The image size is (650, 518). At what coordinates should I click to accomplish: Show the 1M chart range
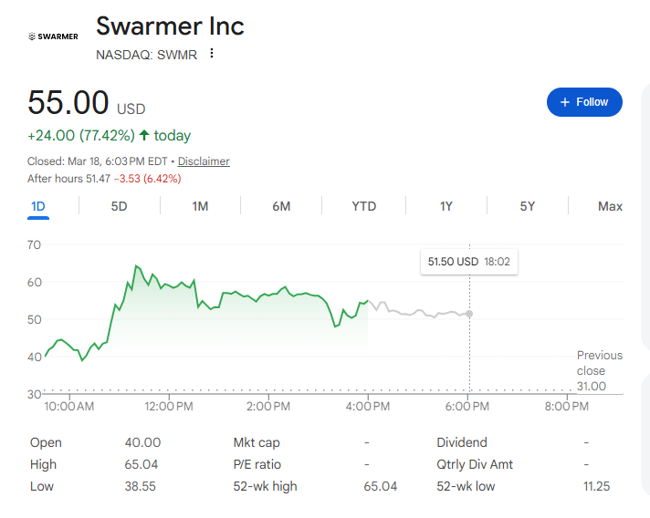(x=200, y=206)
